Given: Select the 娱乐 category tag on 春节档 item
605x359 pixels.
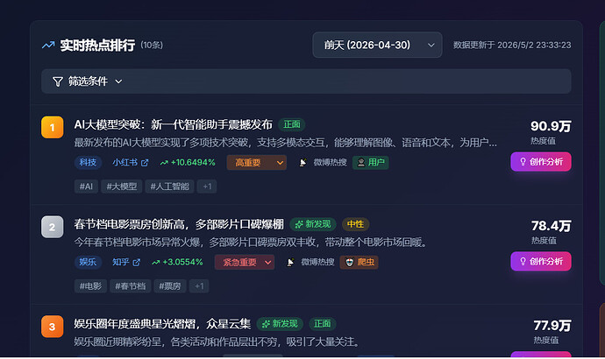Looking at the screenshot, I should coord(88,262).
